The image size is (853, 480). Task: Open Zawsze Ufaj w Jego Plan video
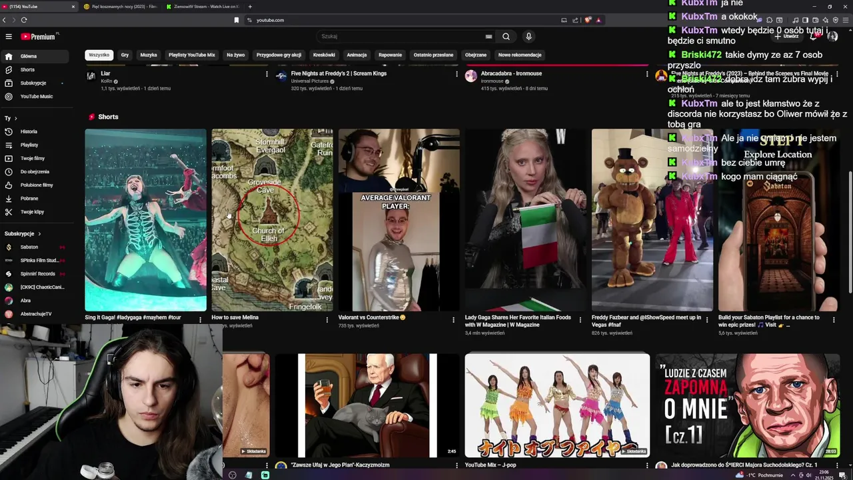(x=367, y=405)
